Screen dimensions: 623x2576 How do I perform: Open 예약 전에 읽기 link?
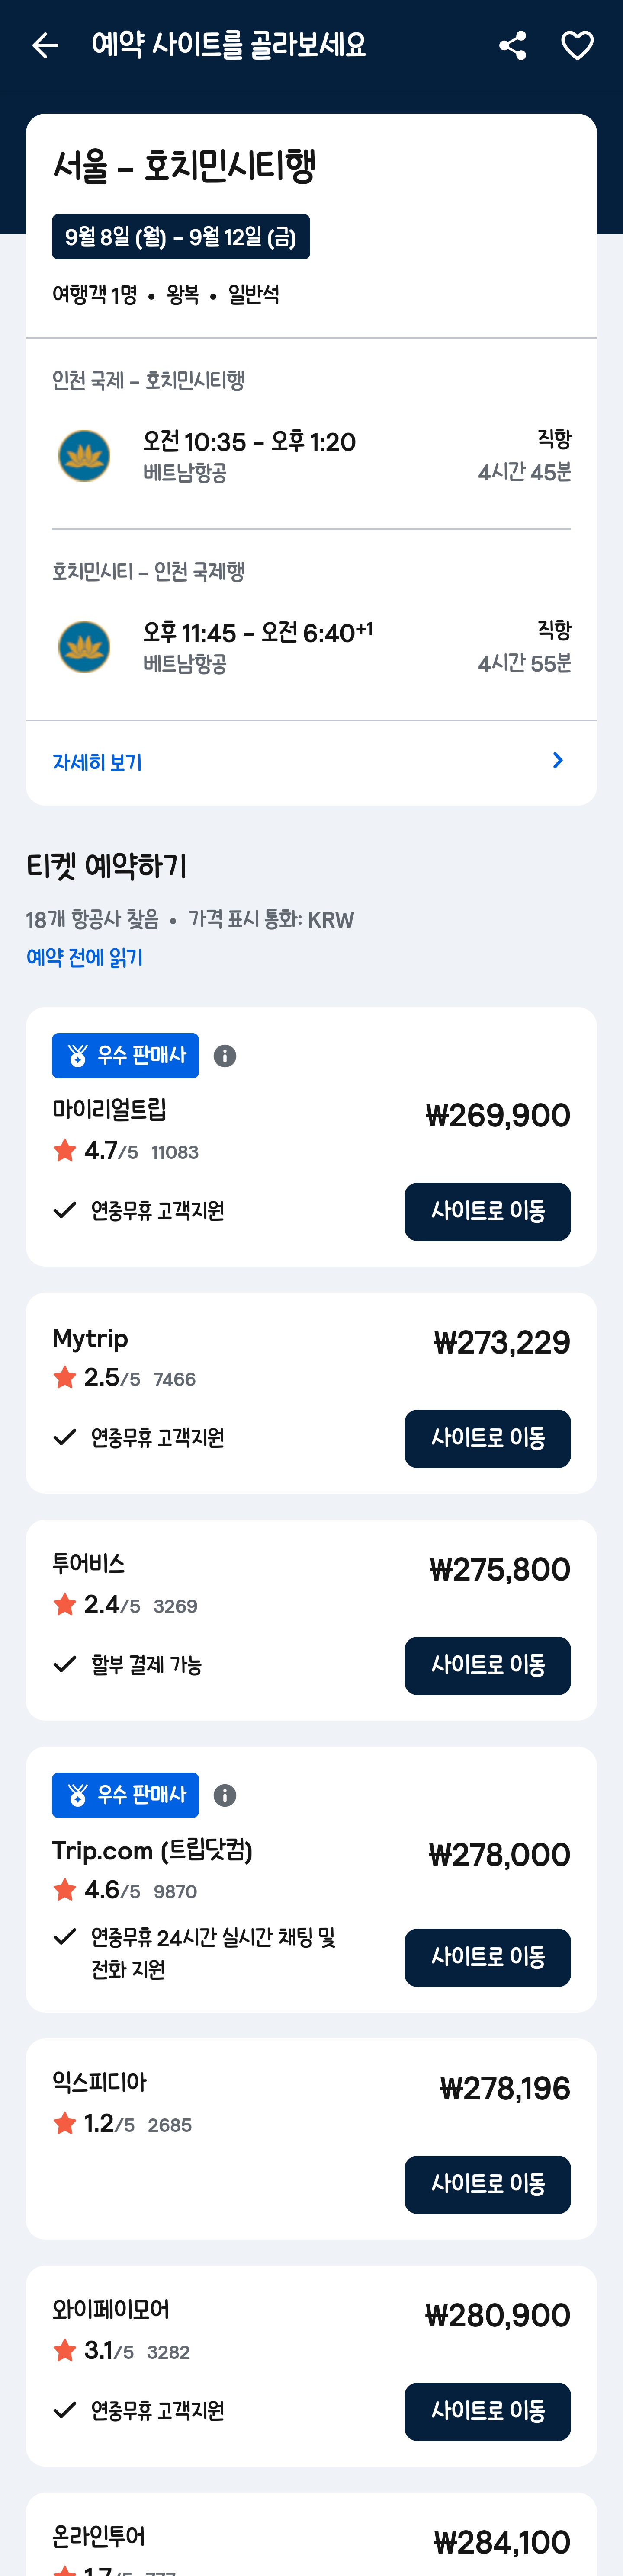[85, 958]
